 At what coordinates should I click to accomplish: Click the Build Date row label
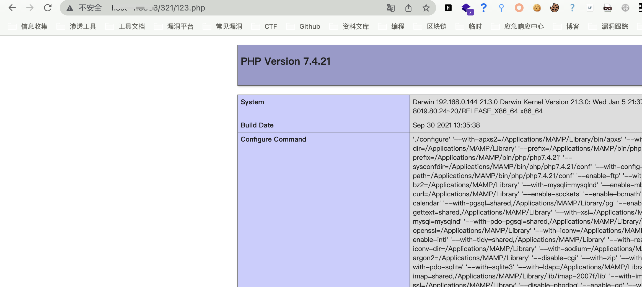(257, 125)
